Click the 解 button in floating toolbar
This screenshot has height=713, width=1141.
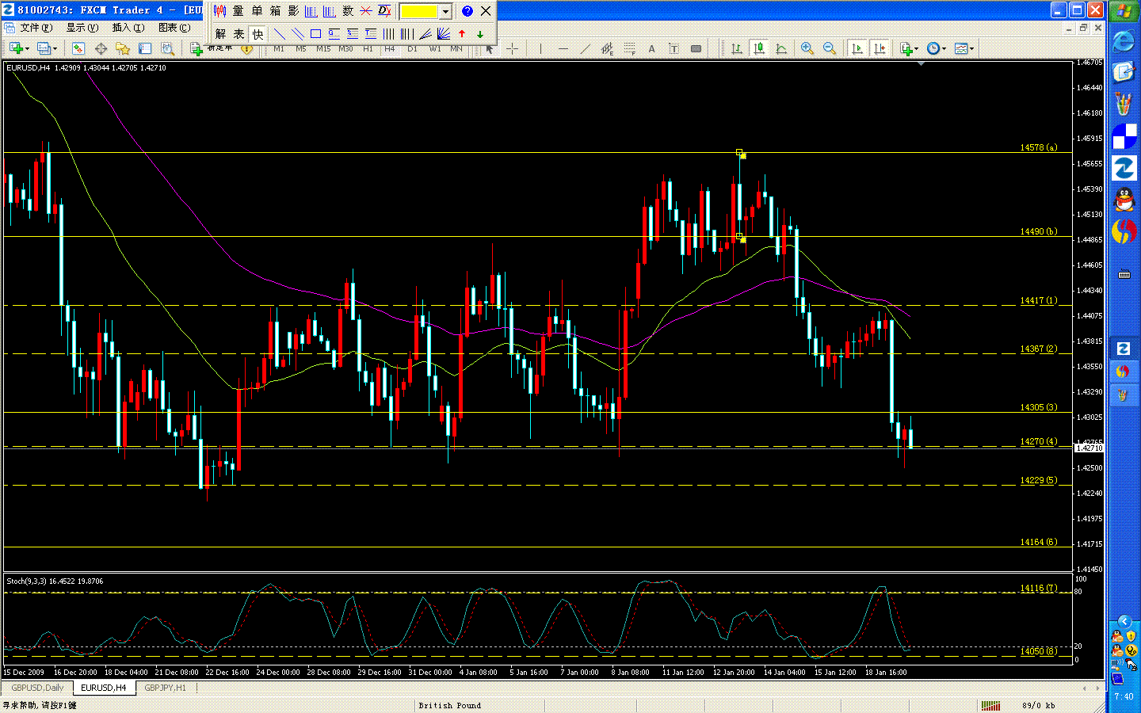click(220, 34)
